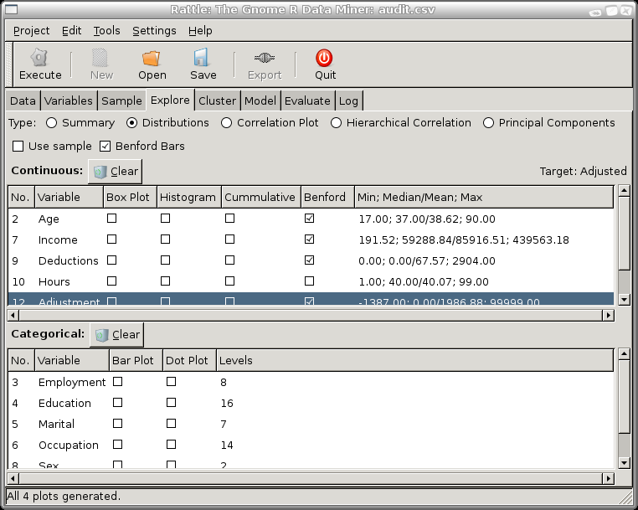Select the Adjustment row
This screenshot has width=638, height=510.
coord(311,299)
